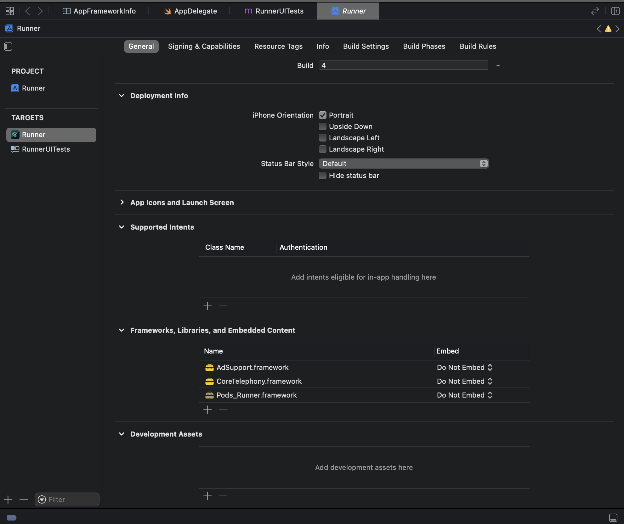Image resolution: width=624 pixels, height=524 pixels.
Task: Click the Build number input field
Action: pos(403,65)
